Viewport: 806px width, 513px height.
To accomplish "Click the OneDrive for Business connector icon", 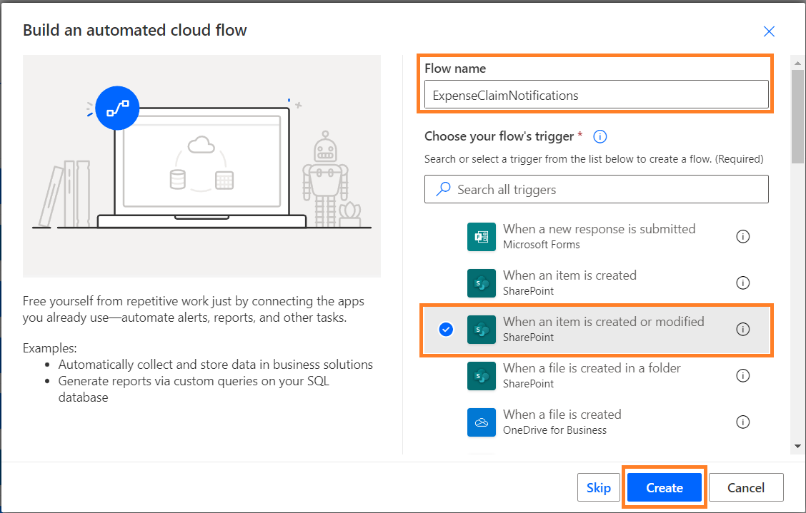I will 482,422.
